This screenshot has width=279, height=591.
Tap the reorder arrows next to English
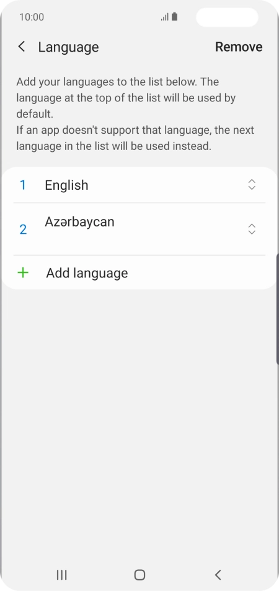252,185
